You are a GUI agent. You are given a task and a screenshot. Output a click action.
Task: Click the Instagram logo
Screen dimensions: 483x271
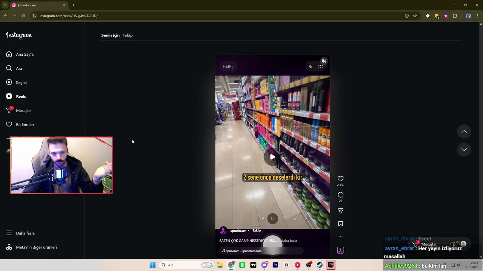[19, 35]
